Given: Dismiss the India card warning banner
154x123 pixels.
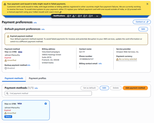Looking at the screenshot, I should coord(147,4).
